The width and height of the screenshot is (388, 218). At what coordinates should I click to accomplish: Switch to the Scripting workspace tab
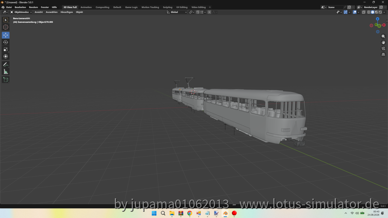167,7
